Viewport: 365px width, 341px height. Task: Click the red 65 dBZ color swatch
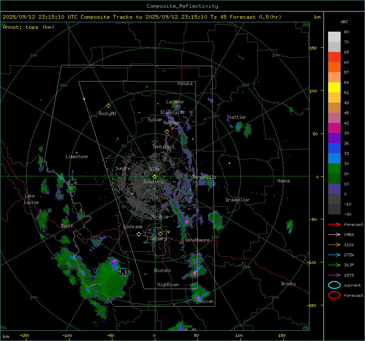click(334, 57)
